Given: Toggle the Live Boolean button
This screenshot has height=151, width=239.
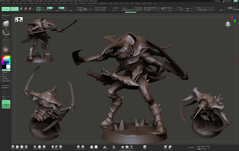Looking at the screenshot, I should (5, 9).
